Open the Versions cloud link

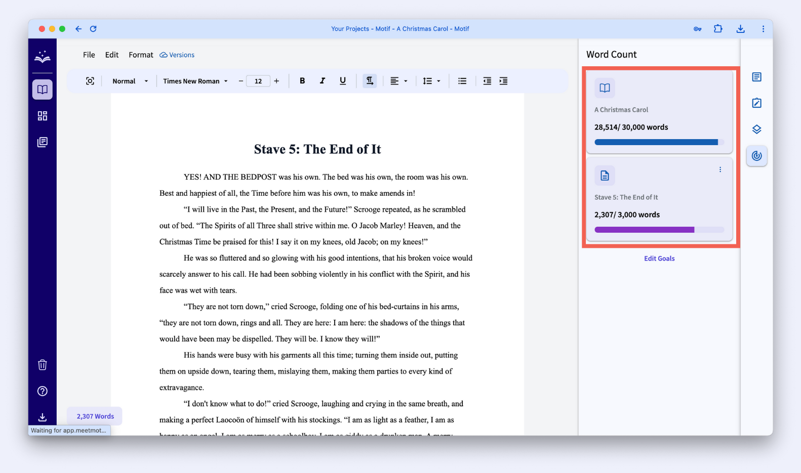177,55
